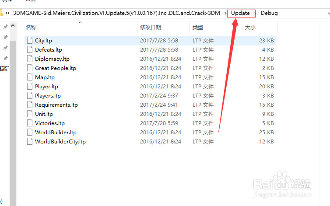Select the file name Diplomacy.ltp
The width and height of the screenshot is (330, 206).
click(x=52, y=59)
